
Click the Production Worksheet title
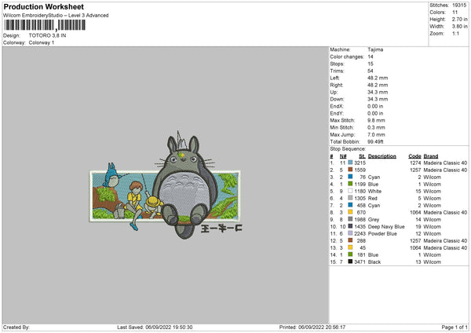44,6
